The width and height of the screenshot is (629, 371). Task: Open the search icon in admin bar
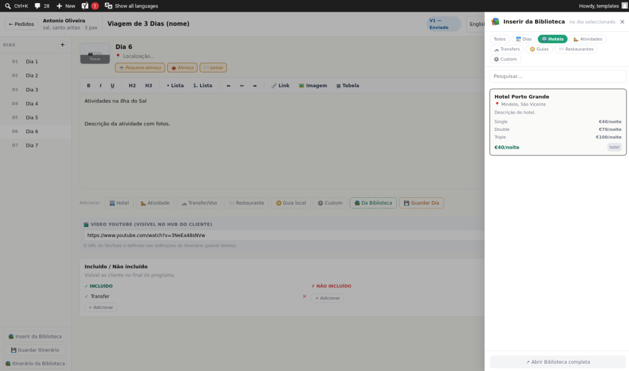coord(7,6)
